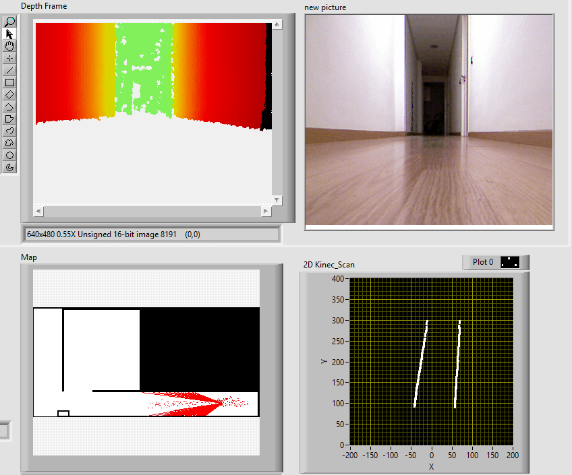Click the new picture label
The width and height of the screenshot is (572, 475).
(x=325, y=7)
